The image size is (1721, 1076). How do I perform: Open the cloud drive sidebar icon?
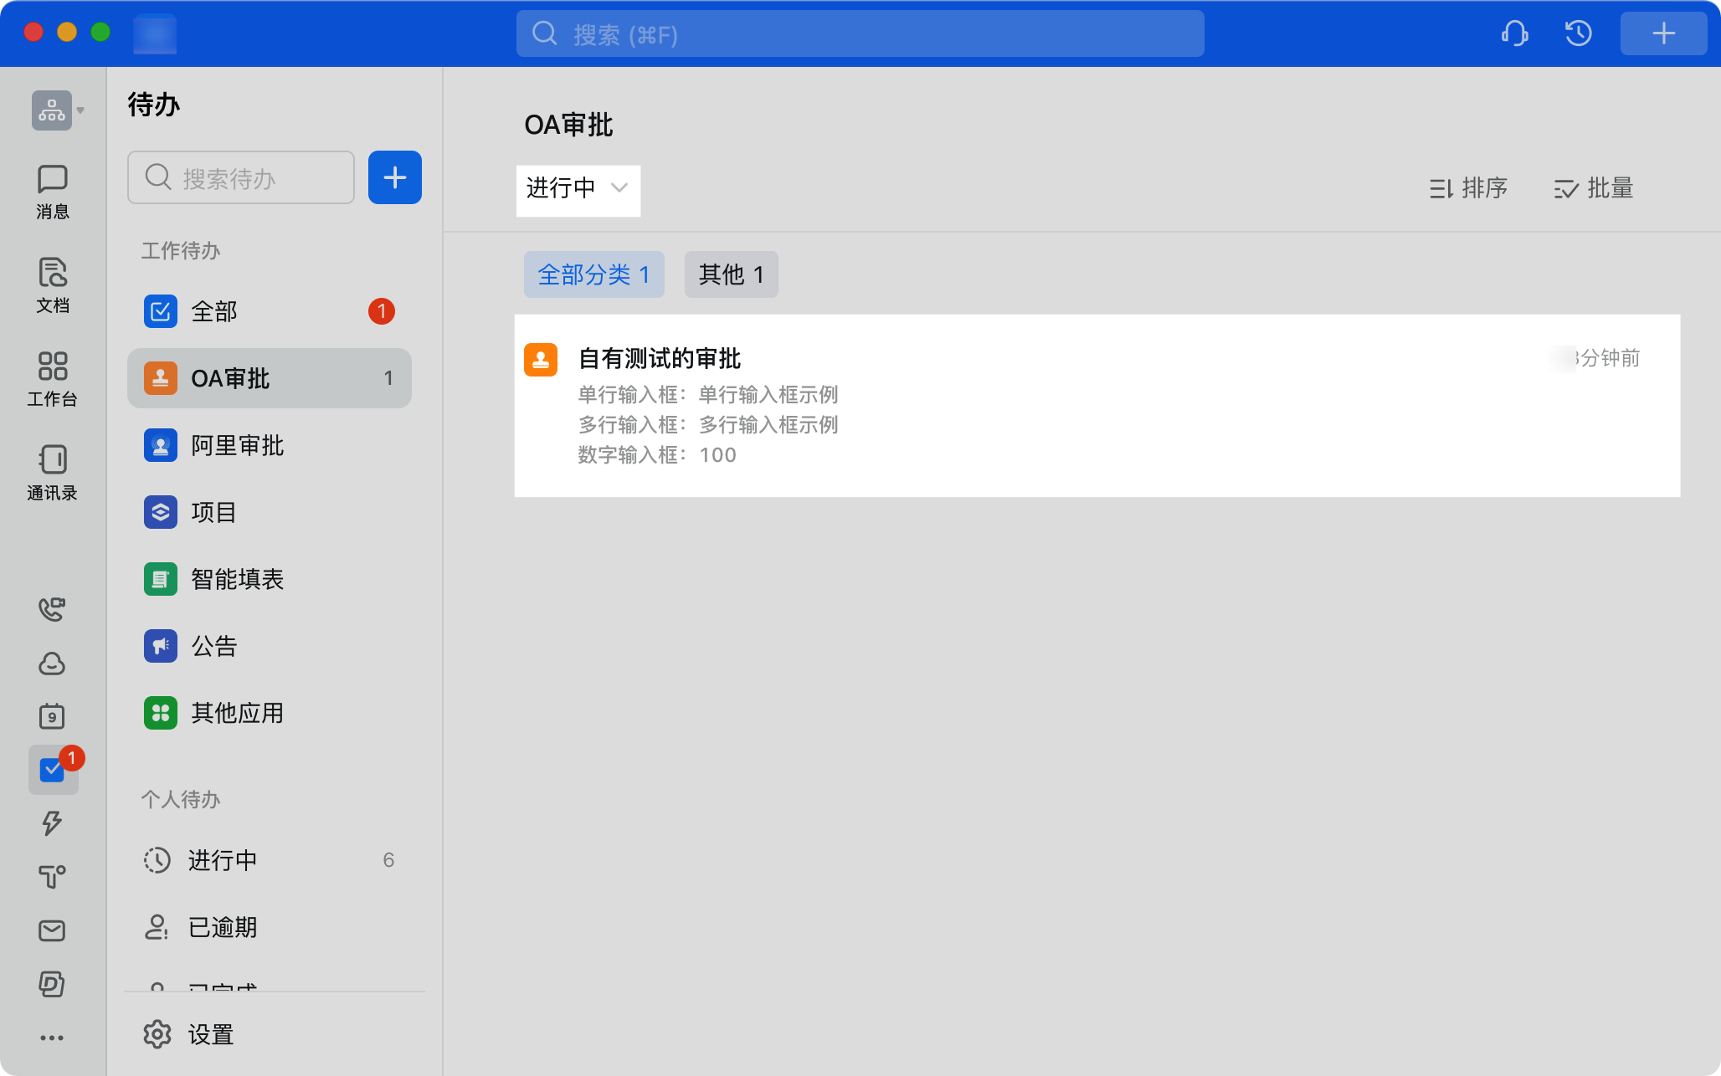52,664
